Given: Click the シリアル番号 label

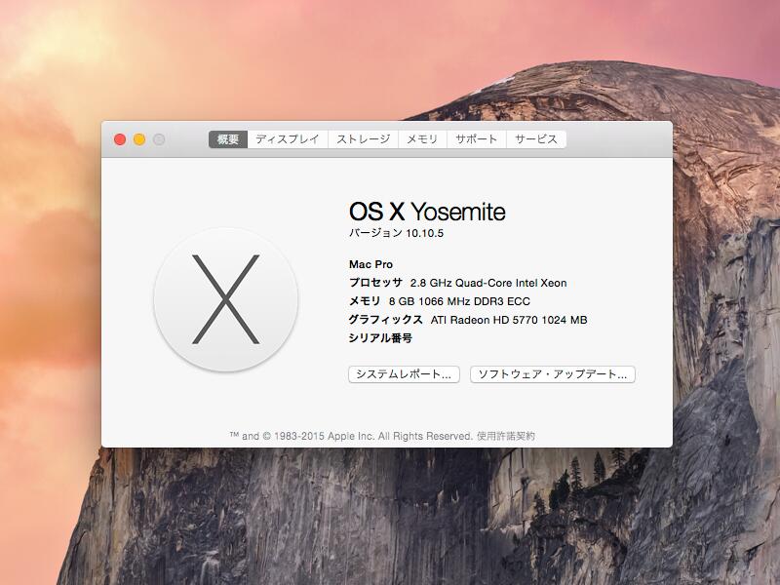Looking at the screenshot, I should click(380, 338).
